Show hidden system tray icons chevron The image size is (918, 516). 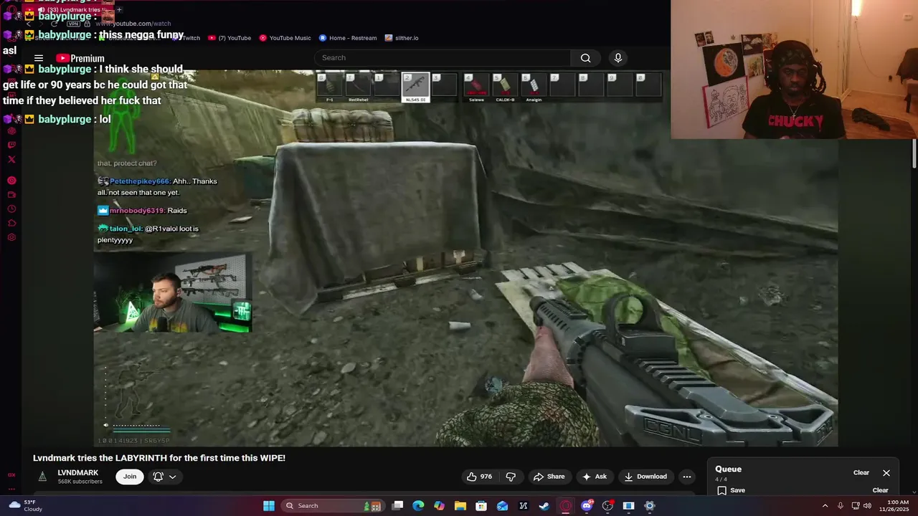(825, 506)
